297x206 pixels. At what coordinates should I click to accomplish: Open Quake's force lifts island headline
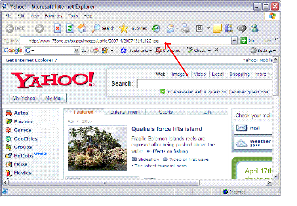(166, 129)
